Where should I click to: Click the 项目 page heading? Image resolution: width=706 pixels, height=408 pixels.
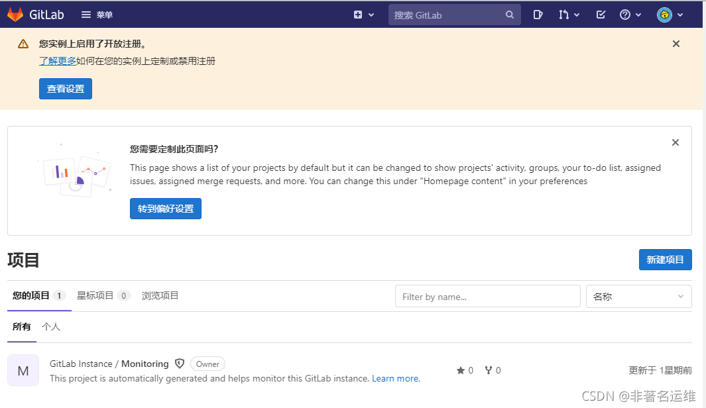click(23, 260)
